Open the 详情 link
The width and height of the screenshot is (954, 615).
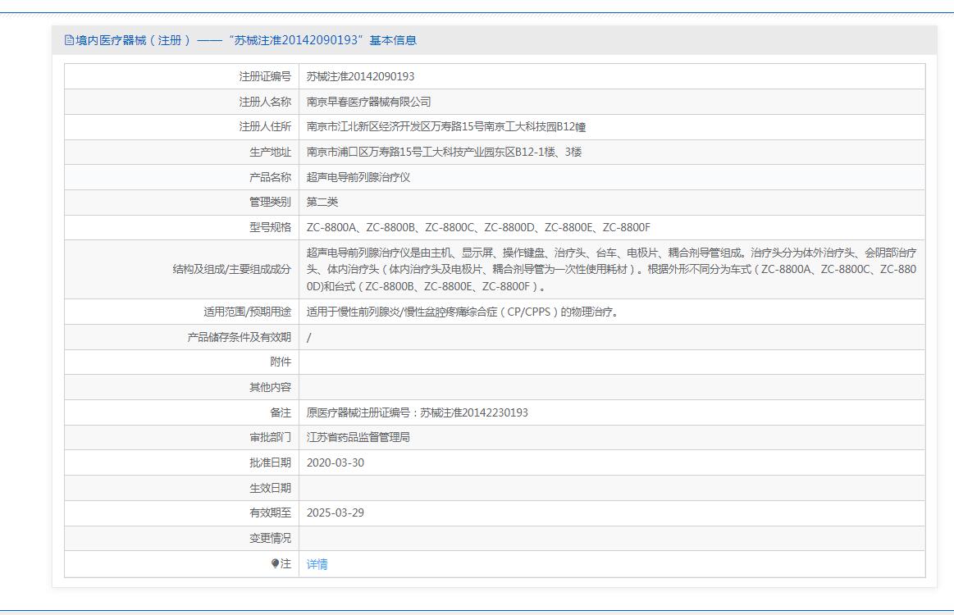tap(317, 564)
